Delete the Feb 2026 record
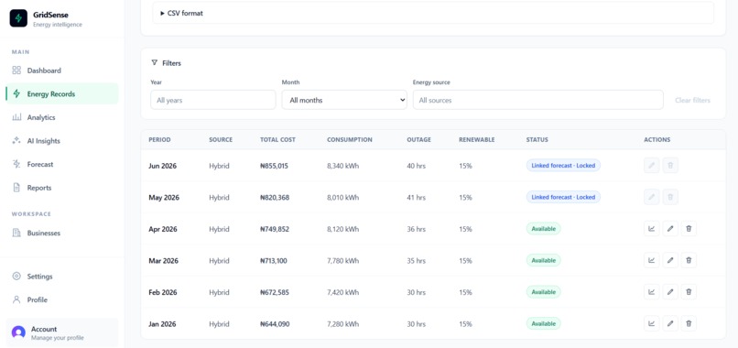This screenshot has height=348, width=738. (689, 292)
